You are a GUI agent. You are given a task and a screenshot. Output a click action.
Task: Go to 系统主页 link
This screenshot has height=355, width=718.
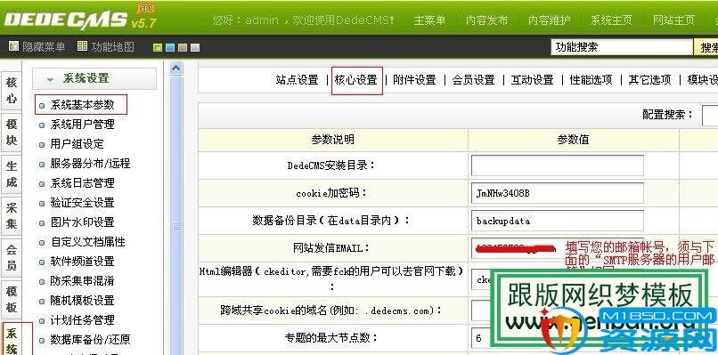[x=611, y=20]
